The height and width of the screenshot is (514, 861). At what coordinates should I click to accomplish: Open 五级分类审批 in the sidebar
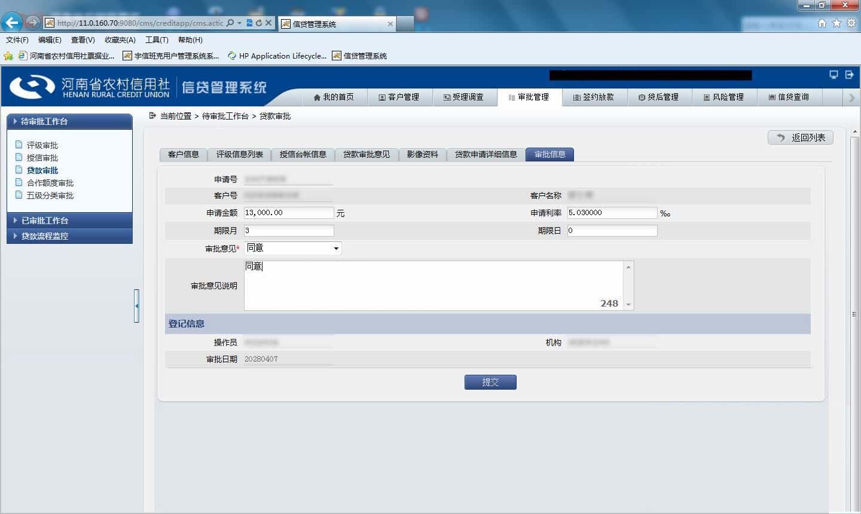tap(50, 195)
